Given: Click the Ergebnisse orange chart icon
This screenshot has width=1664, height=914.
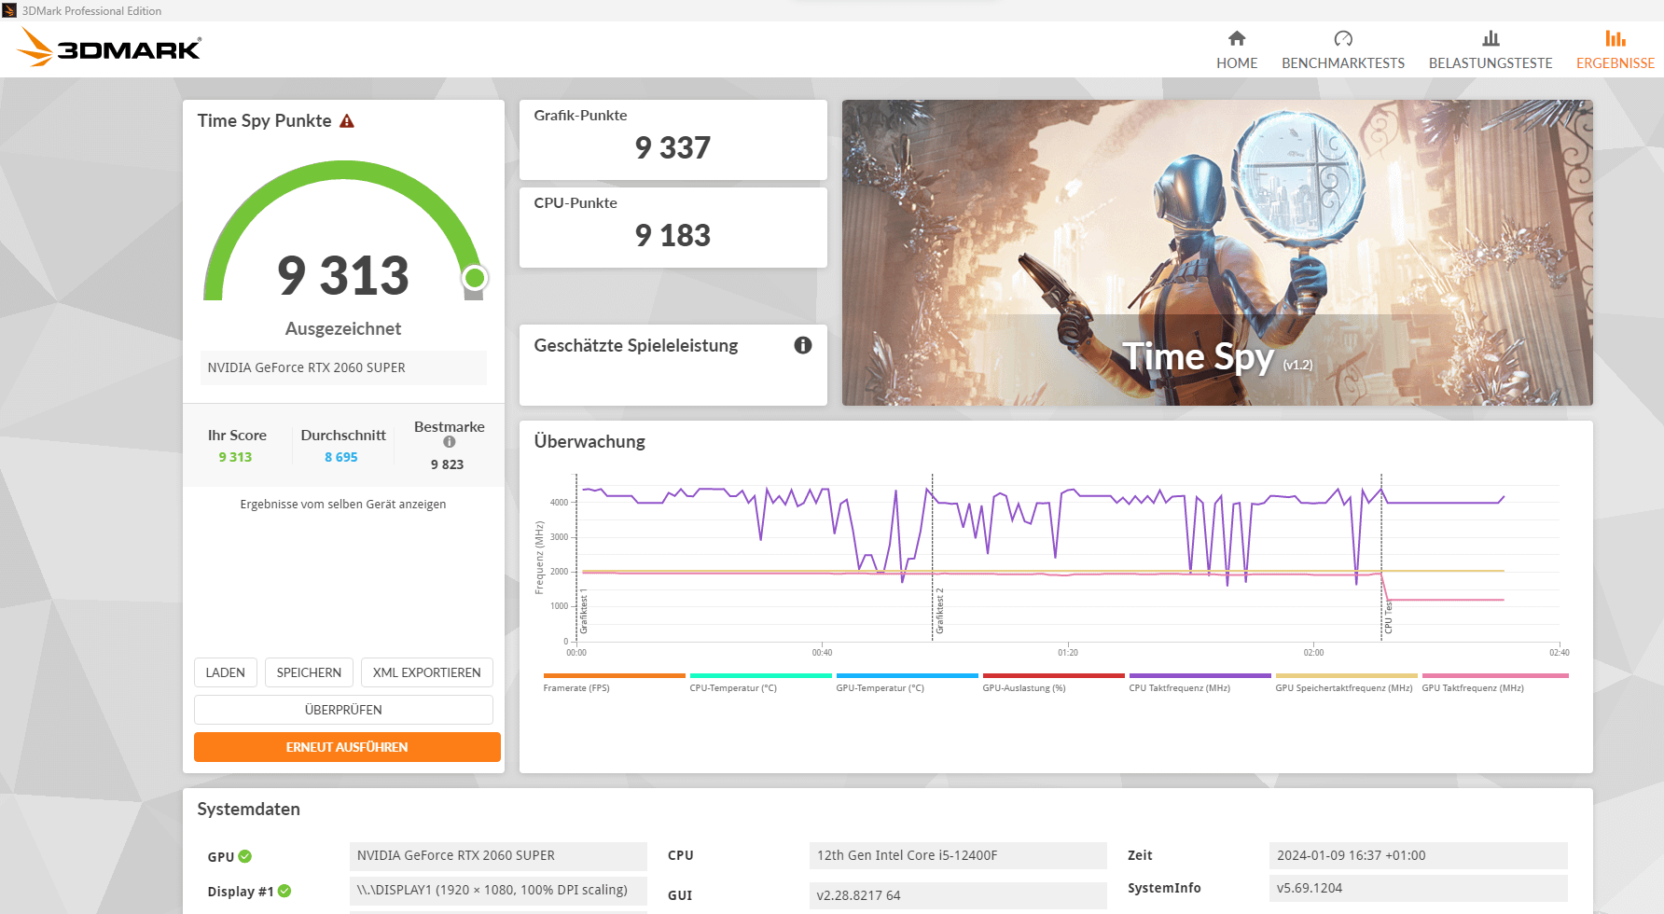Looking at the screenshot, I should (1615, 38).
